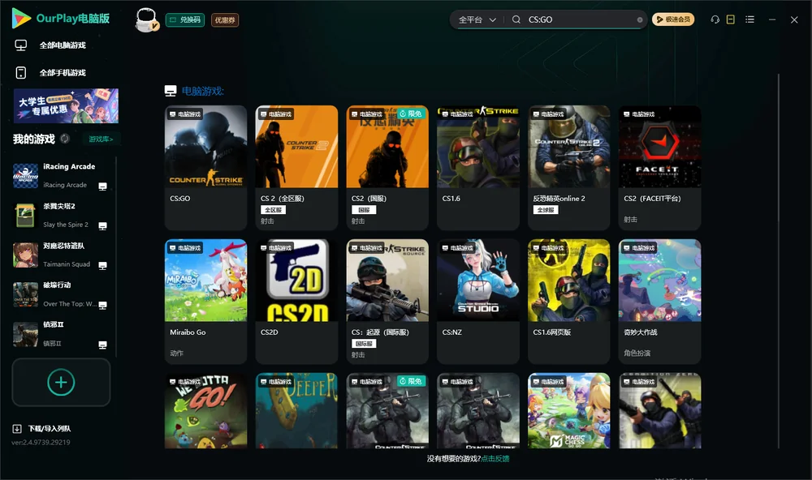Expand the 全平台 platform dropdown
812x480 pixels.
tap(477, 19)
